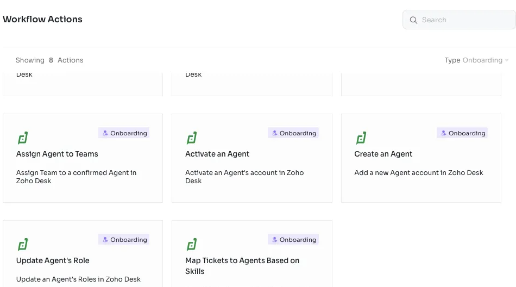Open the Activate an Agent title
Viewport: 516px width, 287px height.
click(217, 154)
